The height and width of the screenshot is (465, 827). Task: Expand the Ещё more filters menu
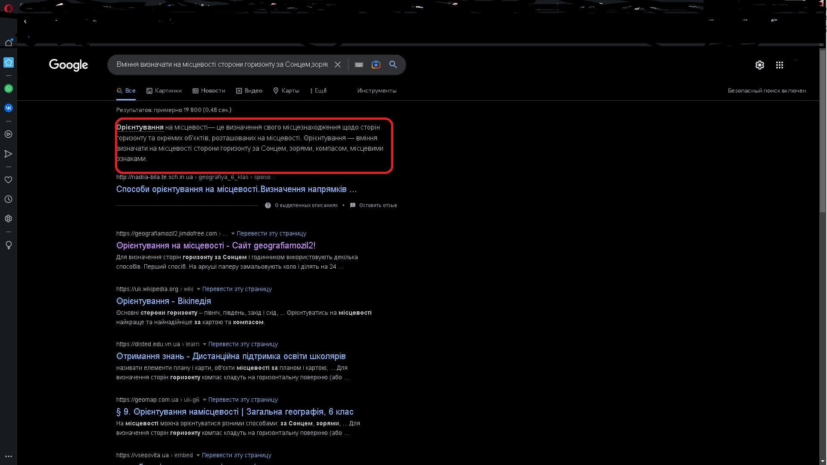[x=318, y=91]
